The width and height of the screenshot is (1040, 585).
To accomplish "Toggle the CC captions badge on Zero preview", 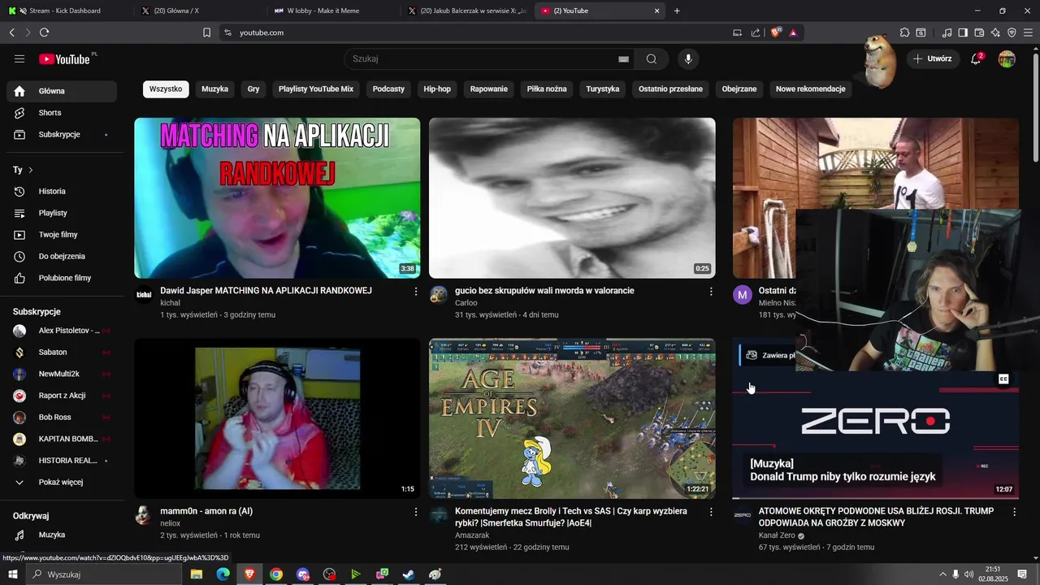I will (x=1003, y=379).
